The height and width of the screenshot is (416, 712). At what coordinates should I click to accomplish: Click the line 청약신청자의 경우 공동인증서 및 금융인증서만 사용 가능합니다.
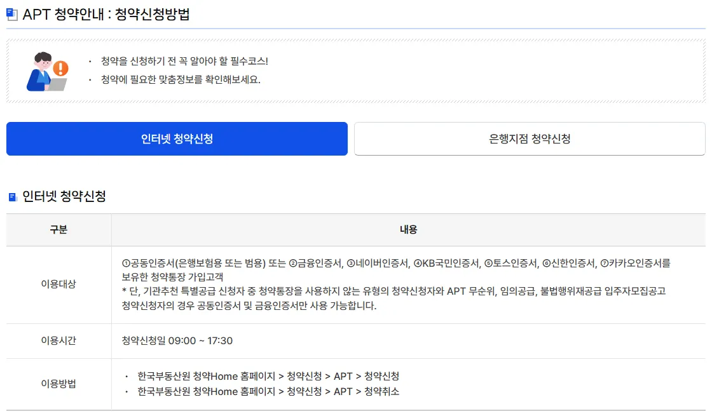point(249,305)
